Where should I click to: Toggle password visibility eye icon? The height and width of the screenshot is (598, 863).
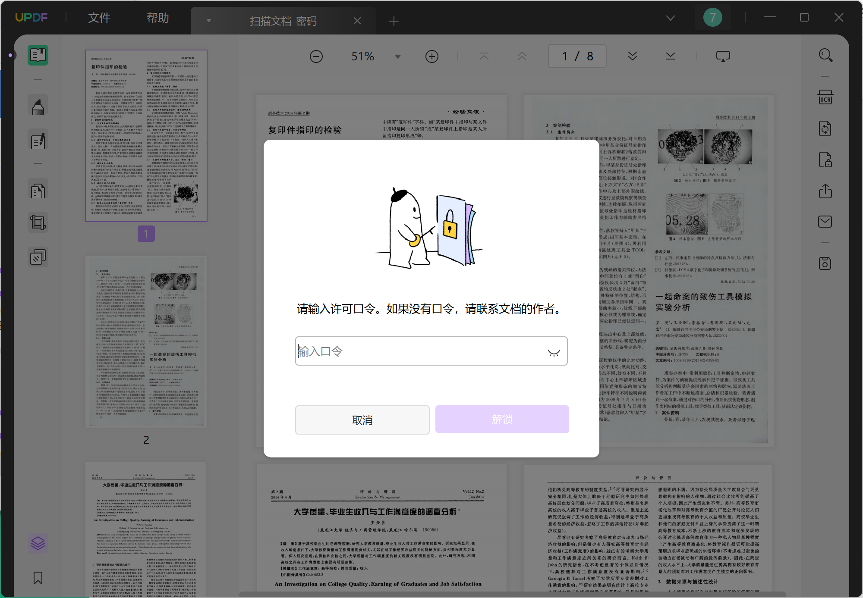554,352
